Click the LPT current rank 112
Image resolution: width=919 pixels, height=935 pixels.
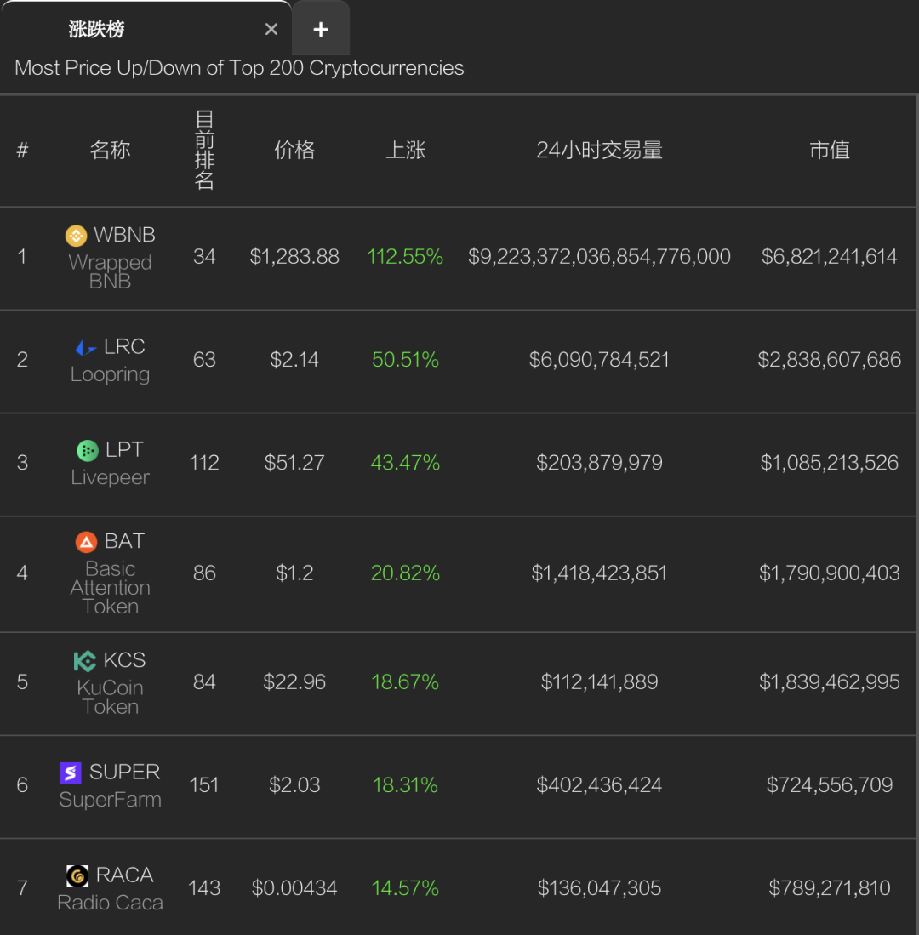(204, 464)
